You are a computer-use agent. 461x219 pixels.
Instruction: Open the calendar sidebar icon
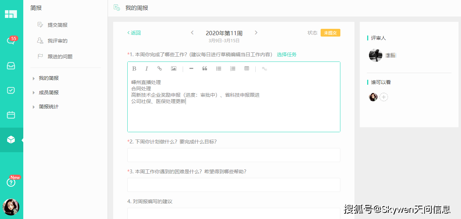[11, 115]
